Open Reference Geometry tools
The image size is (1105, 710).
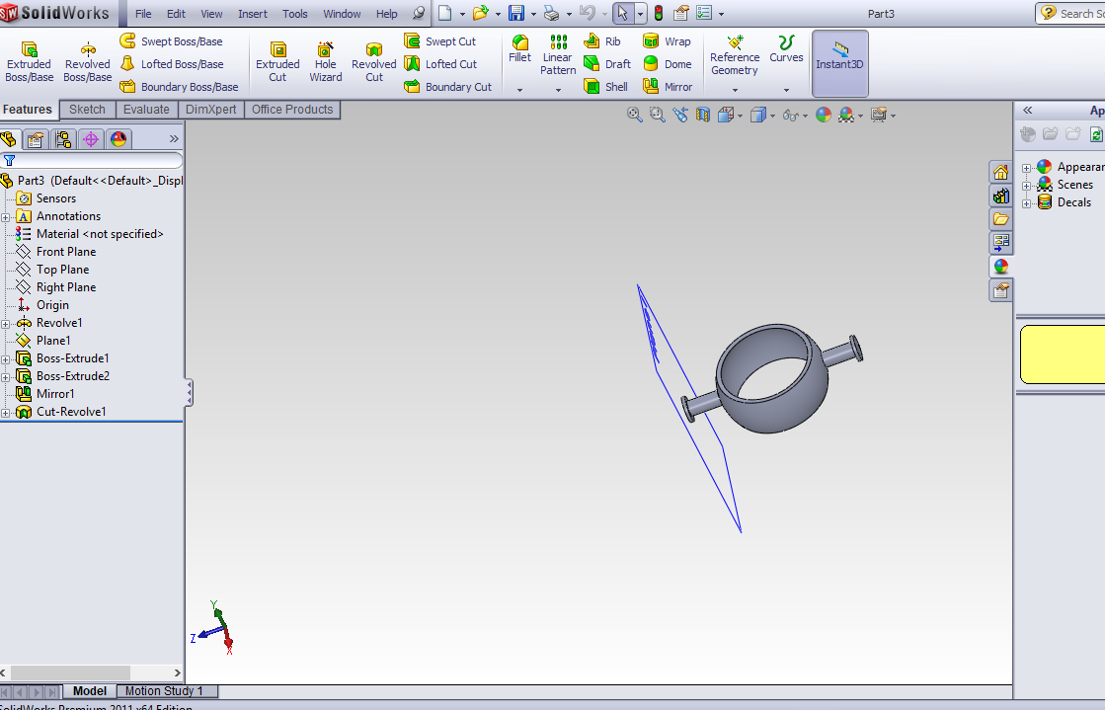tap(735, 55)
